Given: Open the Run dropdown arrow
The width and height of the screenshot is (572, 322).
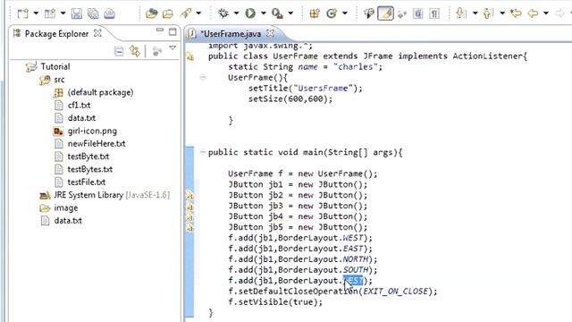Looking at the screenshot, I should pos(263,13).
